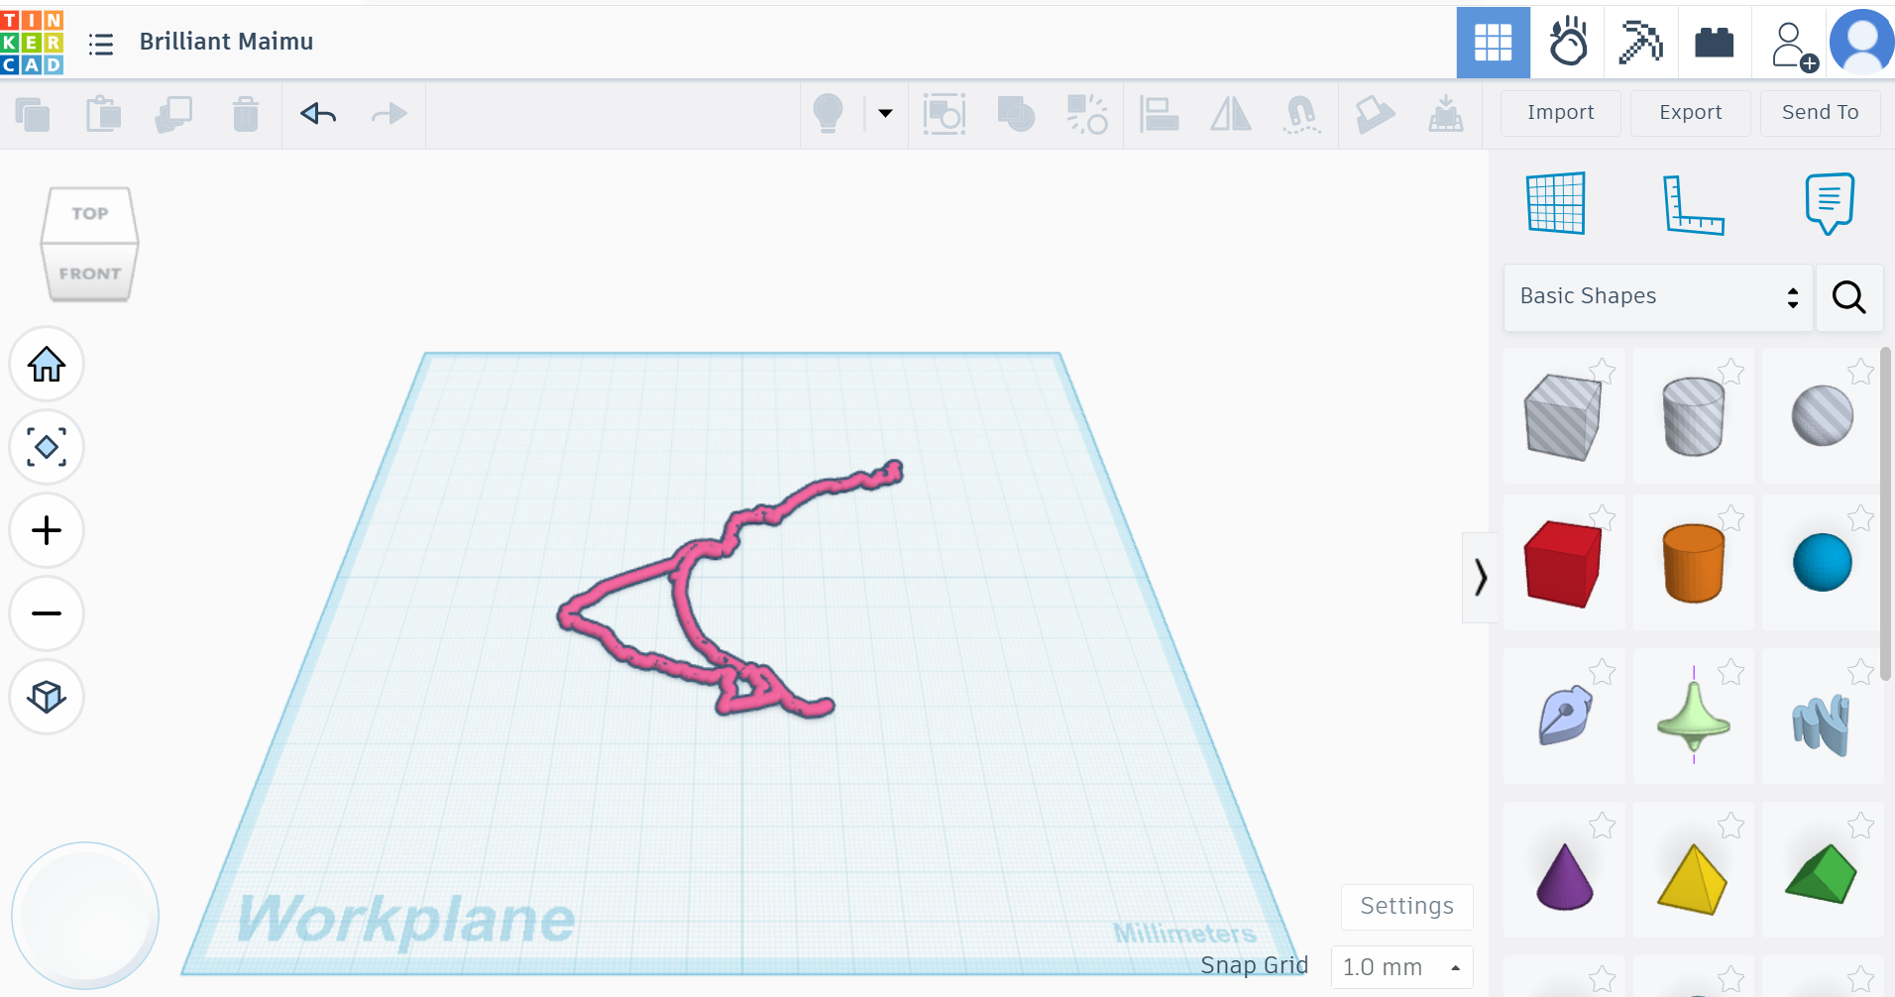The height and width of the screenshot is (997, 1895).
Task: Favorite the orange Cylinder star
Action: tap(1731, 517)
